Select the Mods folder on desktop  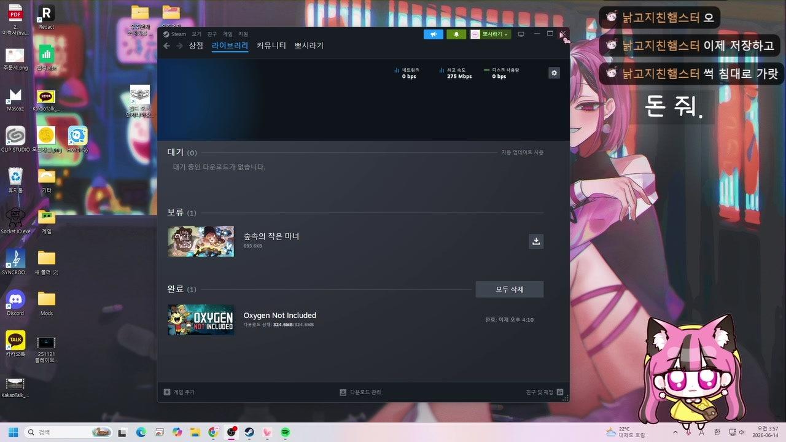tap(47, 303)
